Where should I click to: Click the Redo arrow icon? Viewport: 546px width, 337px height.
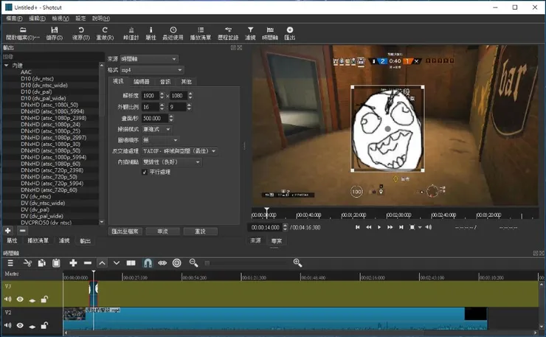[105, 30]
